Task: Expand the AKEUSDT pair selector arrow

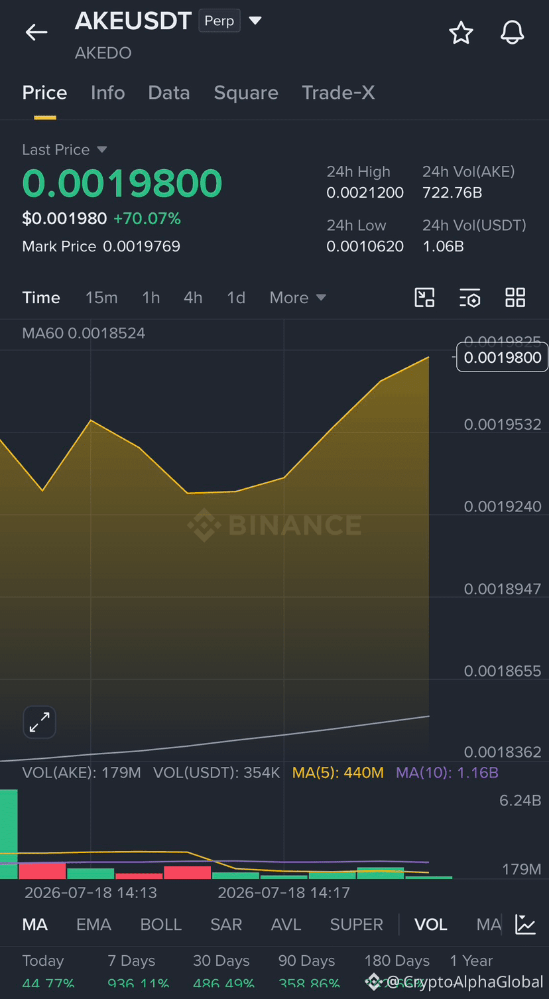Action: click(255, 21)
